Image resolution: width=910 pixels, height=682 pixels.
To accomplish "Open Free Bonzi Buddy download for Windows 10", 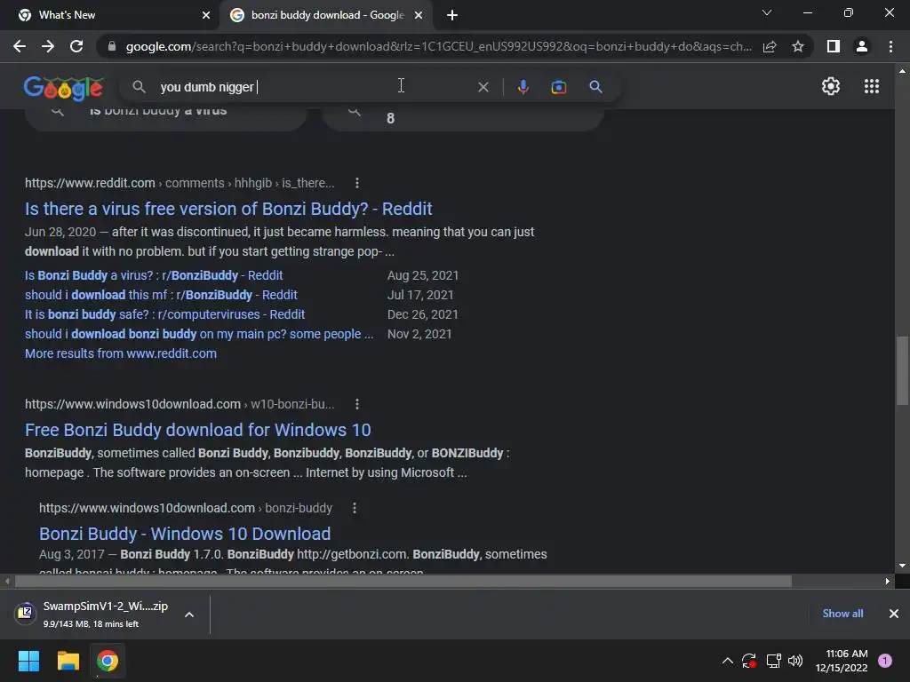I will point(198,431).
